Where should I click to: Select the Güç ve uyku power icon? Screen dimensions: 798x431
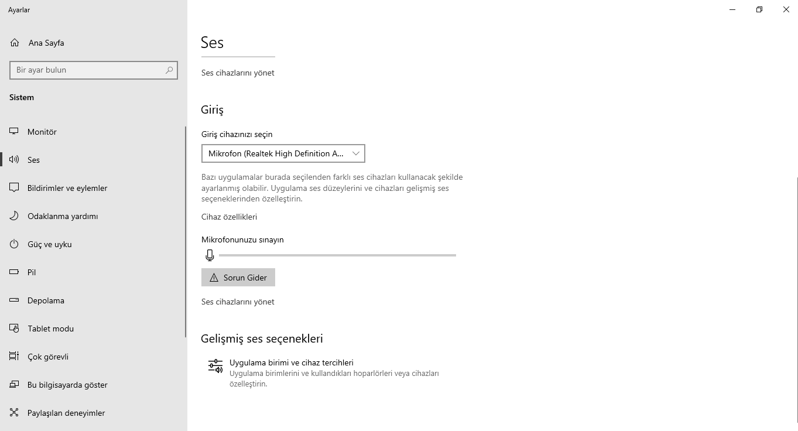15,244
